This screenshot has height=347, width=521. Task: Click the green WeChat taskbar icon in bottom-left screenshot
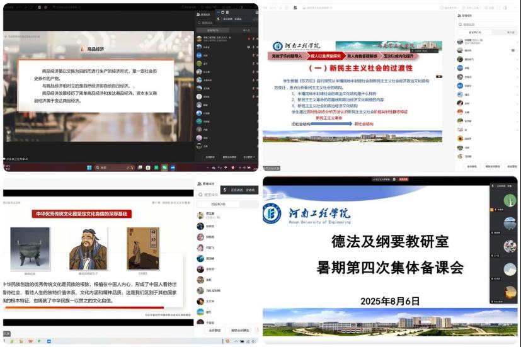point(39,341)
